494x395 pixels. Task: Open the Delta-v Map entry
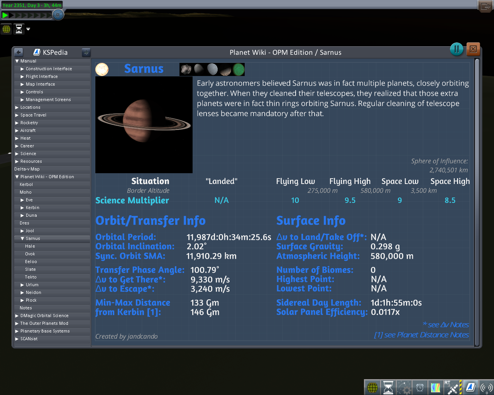[x=27, y=169]
